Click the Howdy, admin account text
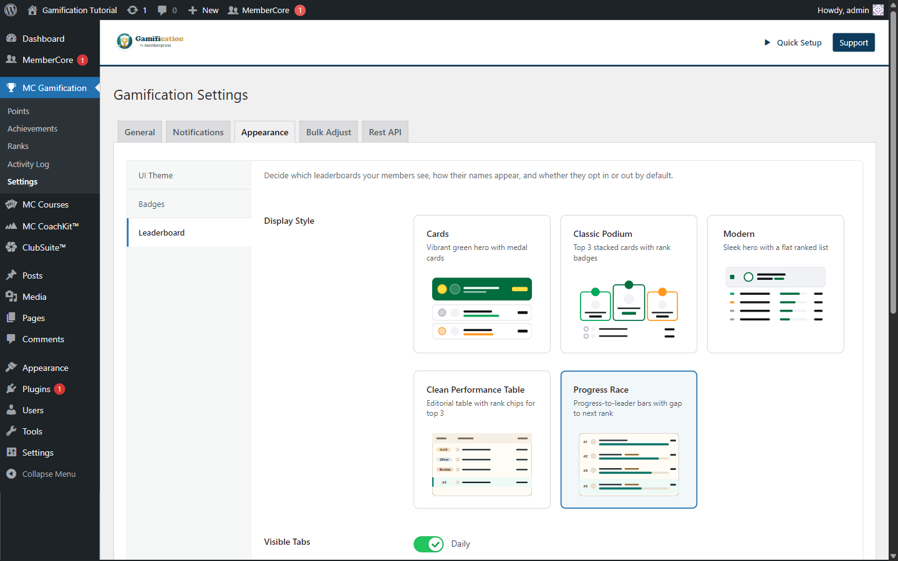Screen dimensions: 898x561 843,10
